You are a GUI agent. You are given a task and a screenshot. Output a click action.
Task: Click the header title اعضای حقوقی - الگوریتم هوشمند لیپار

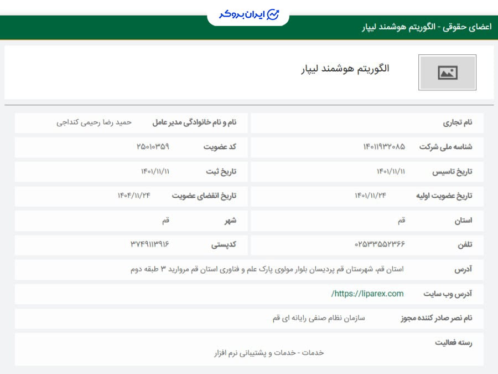(x=427, y=27)
